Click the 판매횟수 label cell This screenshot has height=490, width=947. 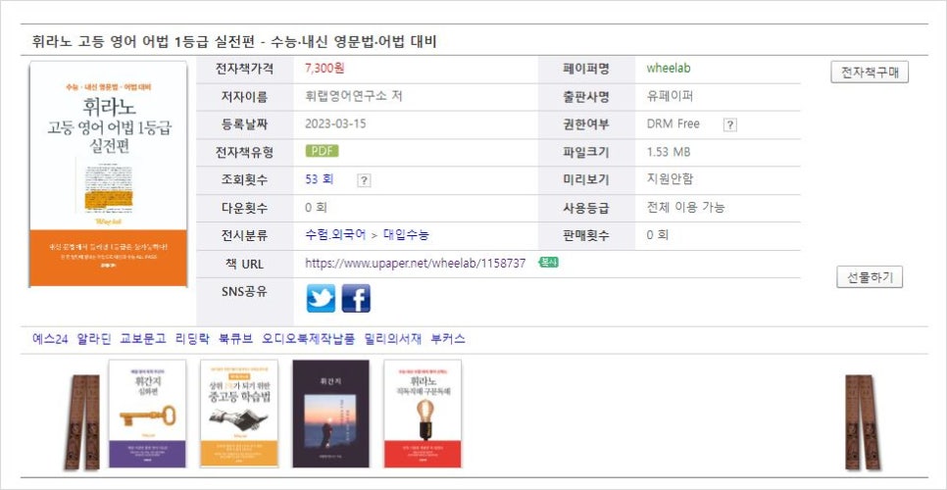(x=586, y=236)
